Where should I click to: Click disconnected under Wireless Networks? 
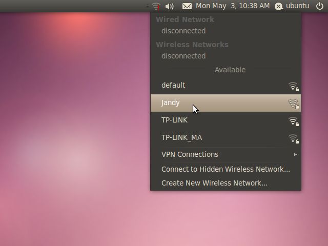(183, 56)
